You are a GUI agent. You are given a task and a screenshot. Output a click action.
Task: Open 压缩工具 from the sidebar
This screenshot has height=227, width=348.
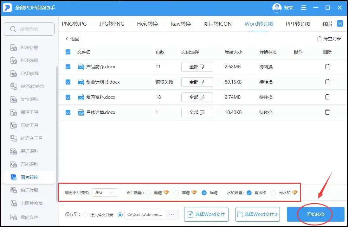tap(29, 125)
